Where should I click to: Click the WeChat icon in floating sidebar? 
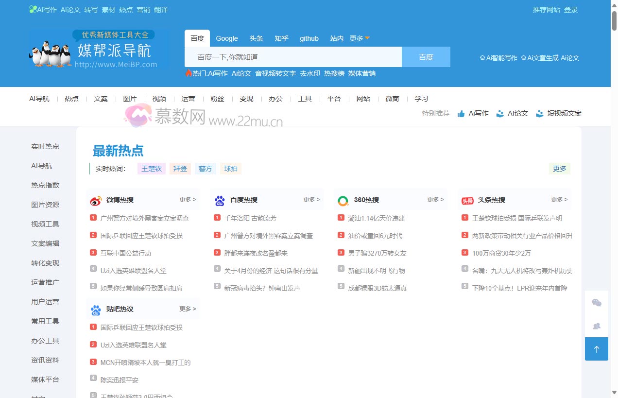[x=596, y=302]
